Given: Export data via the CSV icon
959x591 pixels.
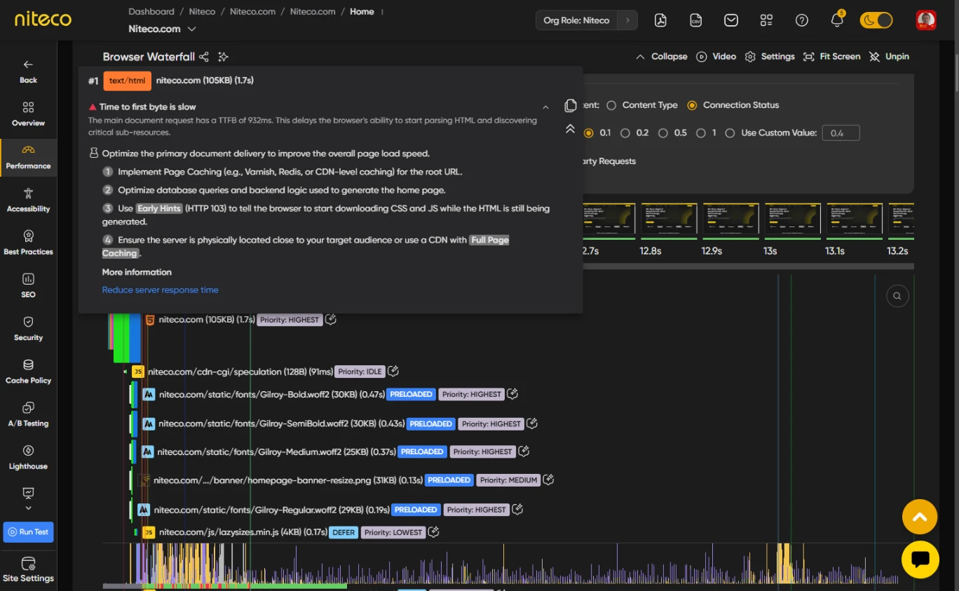Looking at the screenshot, I should point(695,20).
